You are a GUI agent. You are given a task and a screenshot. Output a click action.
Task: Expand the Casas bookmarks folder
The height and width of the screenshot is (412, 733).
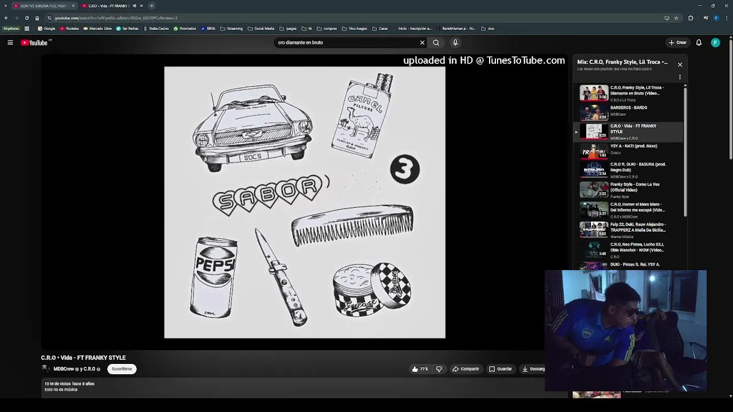coord(380,29)
